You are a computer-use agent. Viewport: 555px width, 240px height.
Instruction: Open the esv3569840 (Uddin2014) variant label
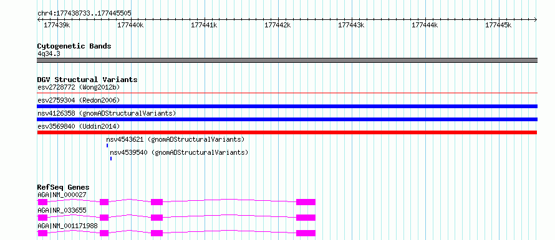(x=79, y=126)
